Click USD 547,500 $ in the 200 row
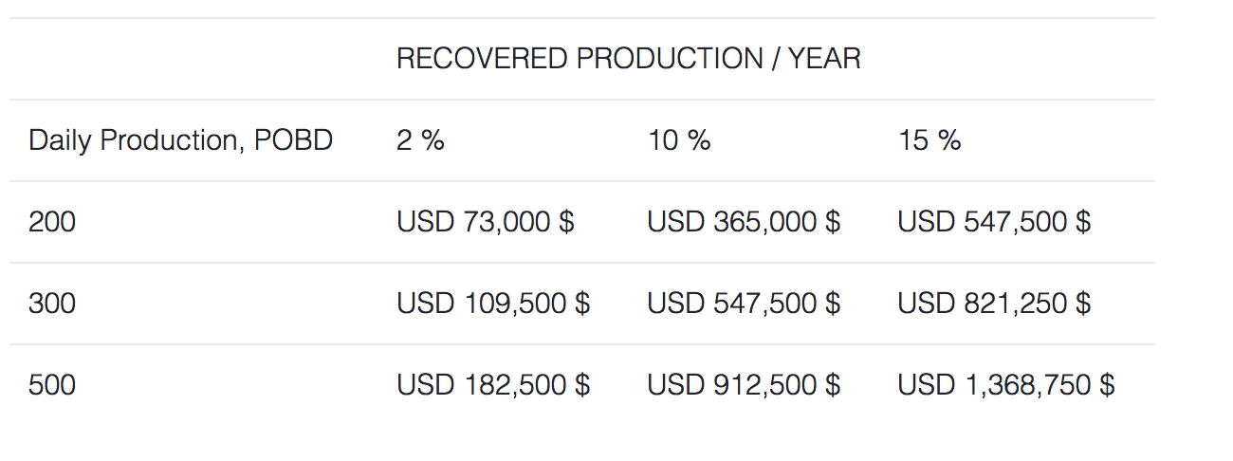The image size is (1233, 461). click(994, 222)
